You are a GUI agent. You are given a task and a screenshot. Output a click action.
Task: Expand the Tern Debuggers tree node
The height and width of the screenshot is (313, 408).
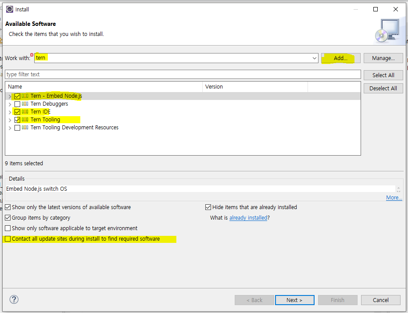click(x=10, y=104)
